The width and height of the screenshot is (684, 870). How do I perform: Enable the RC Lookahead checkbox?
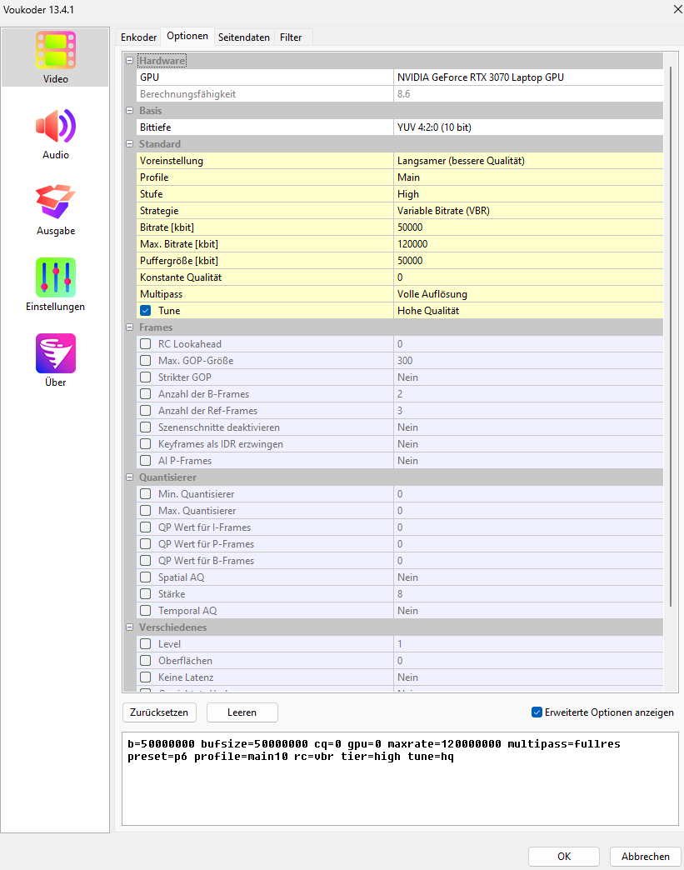click(146, 344)
